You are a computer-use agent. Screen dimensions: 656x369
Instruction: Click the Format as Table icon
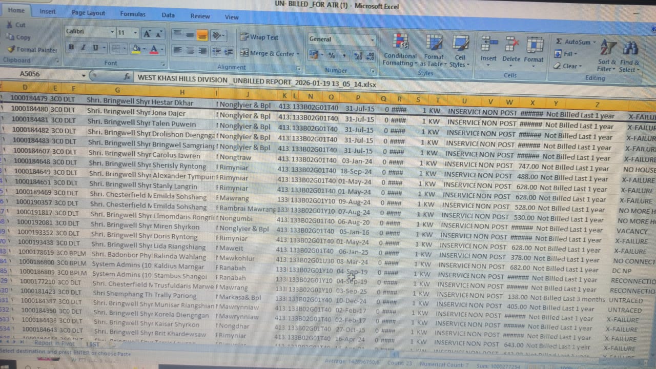434,44
